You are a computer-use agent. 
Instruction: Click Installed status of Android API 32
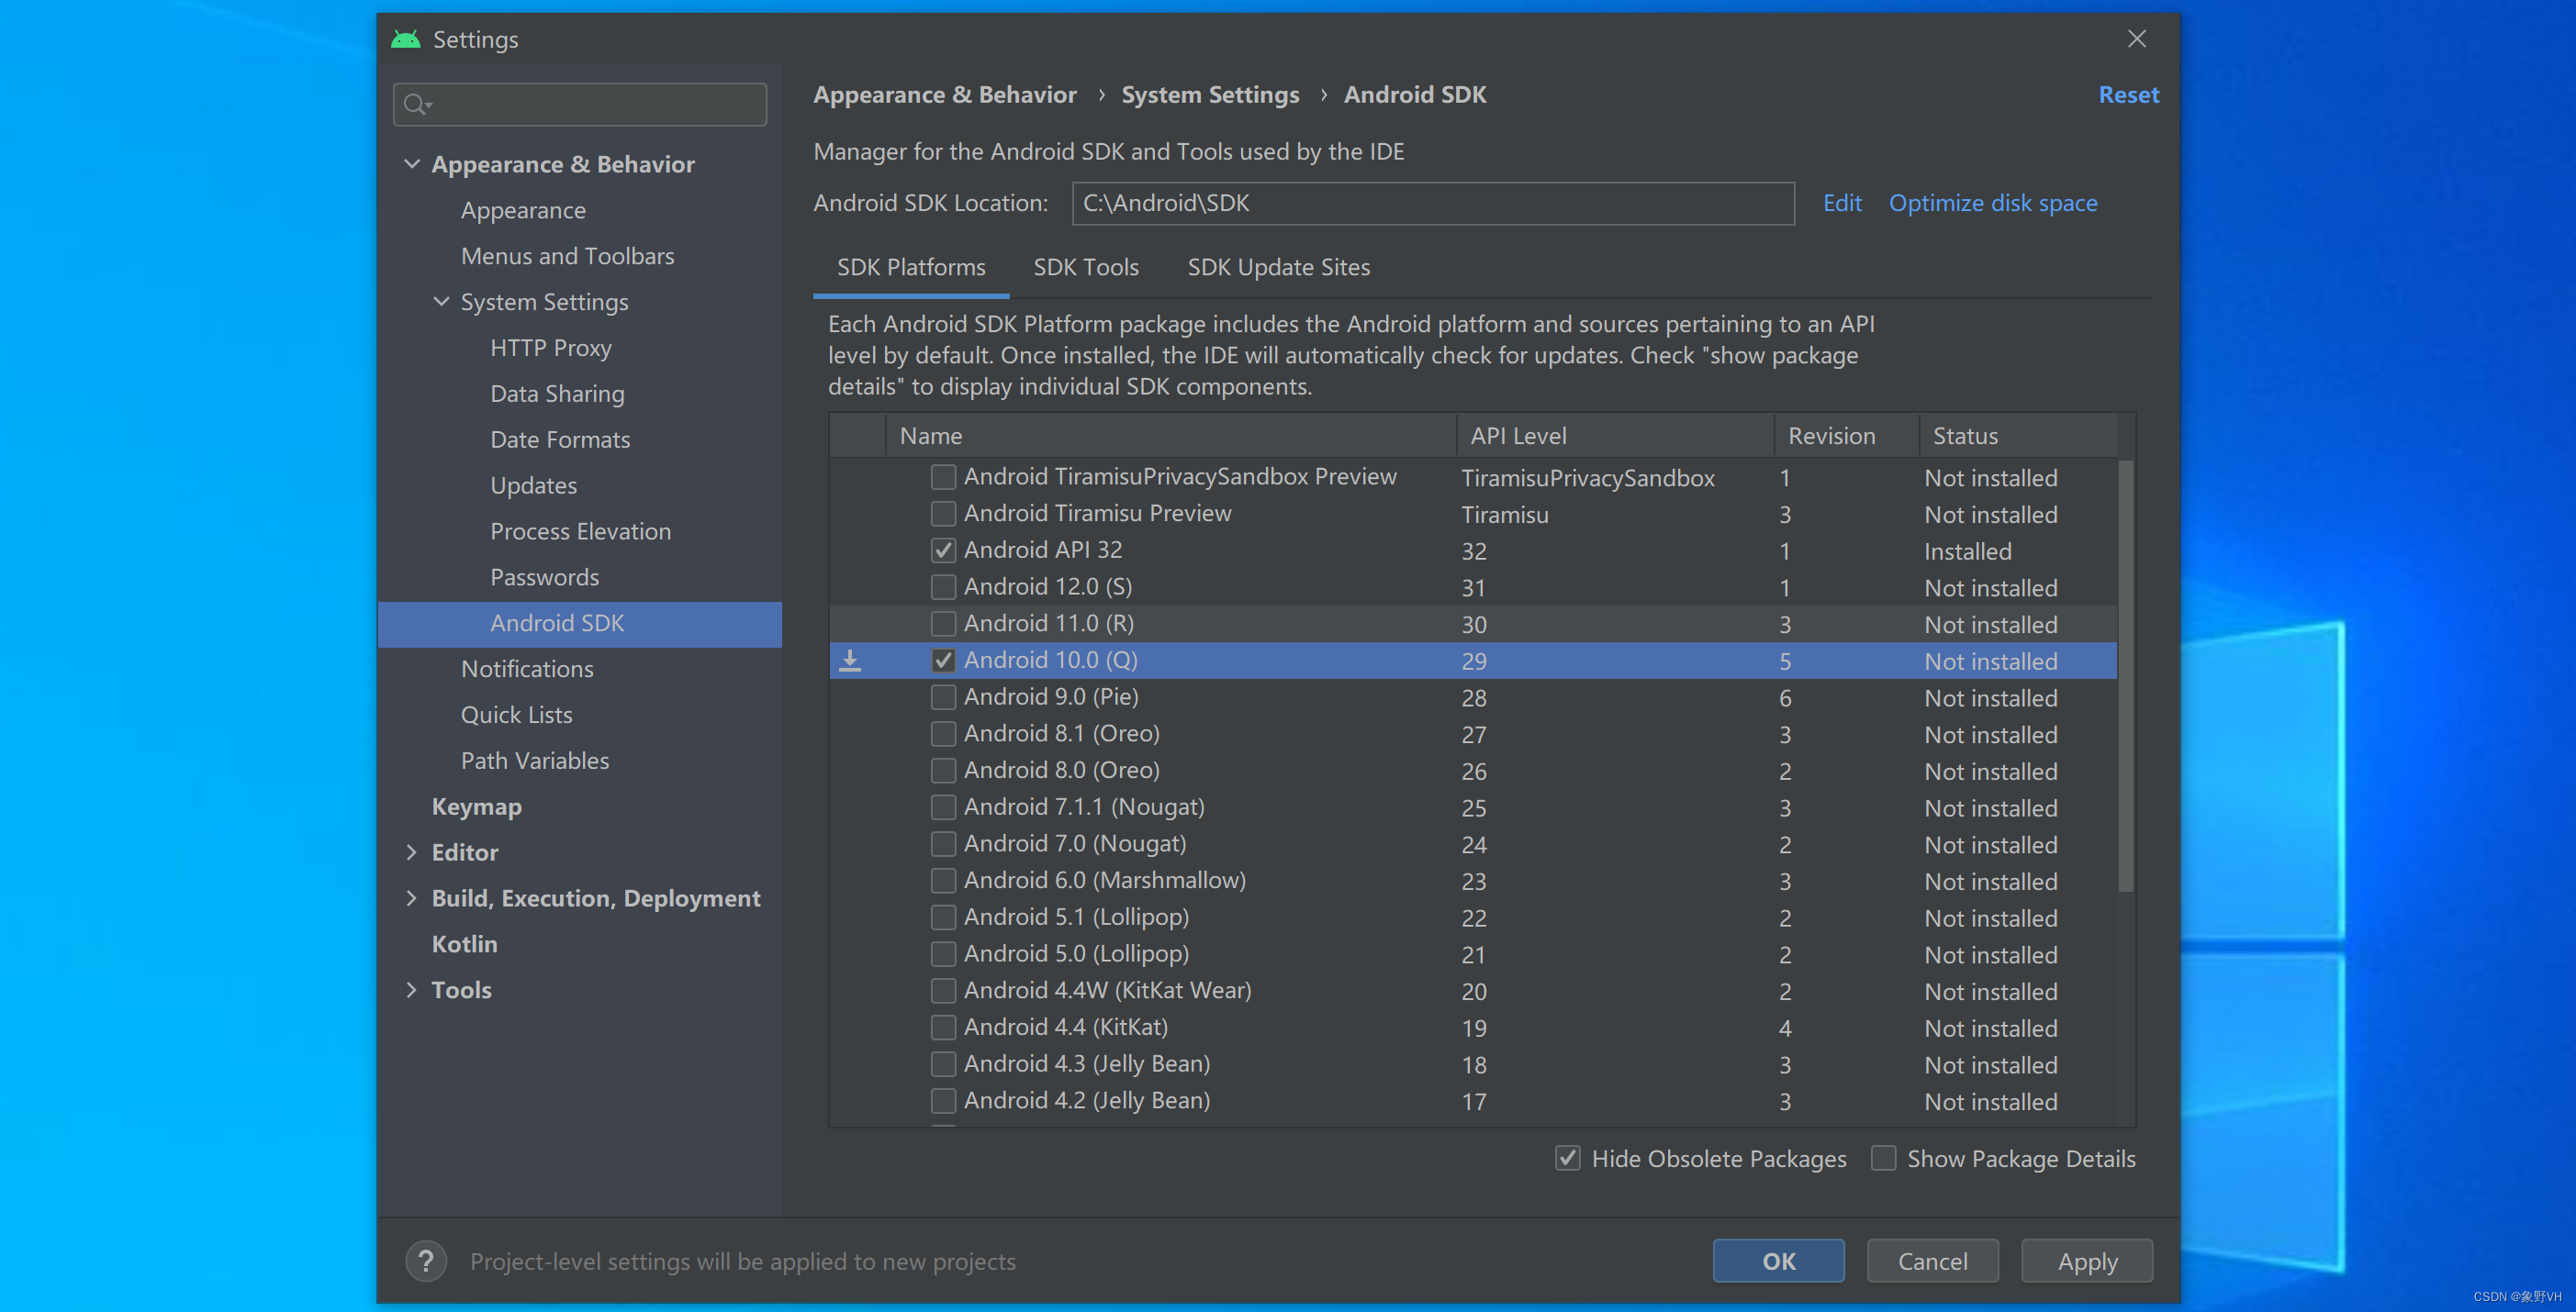[1967, 551]
